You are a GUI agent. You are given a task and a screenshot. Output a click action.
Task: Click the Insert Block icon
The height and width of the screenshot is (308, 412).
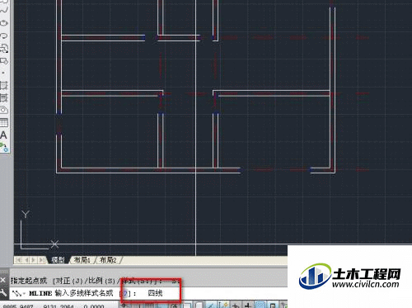pyautogui.click(x=4, y=49)
